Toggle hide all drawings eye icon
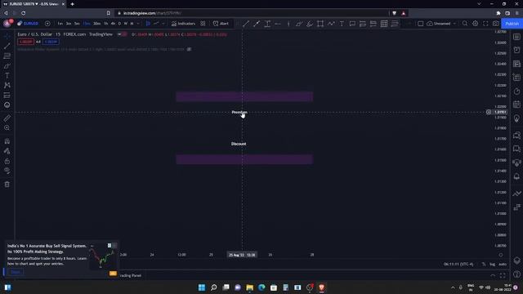523x294 pixels. pyautogui.click(x=7, y=171)
